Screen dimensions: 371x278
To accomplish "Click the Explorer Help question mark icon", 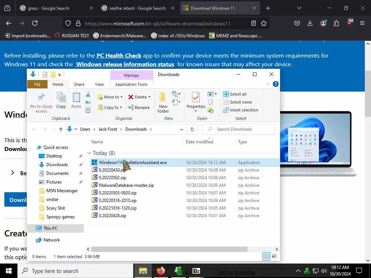I will click(276, 84).
